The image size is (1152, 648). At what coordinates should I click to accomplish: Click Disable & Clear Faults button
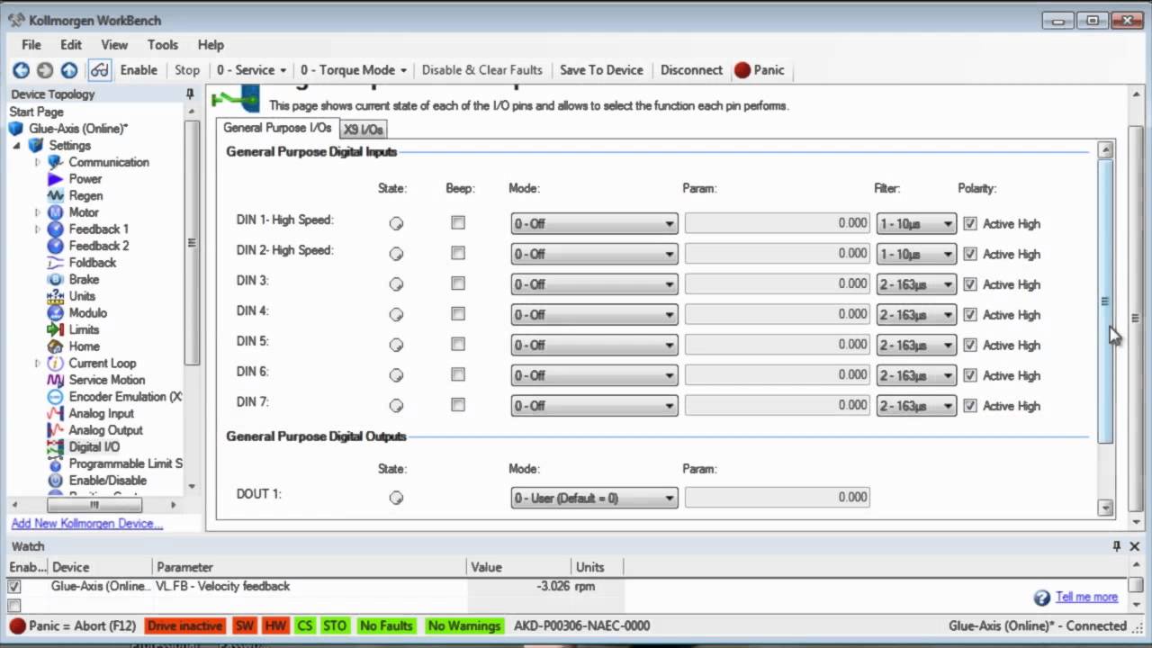482,70
